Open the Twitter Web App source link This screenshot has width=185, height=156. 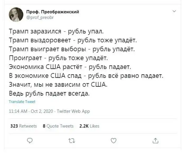click(74, 111)
